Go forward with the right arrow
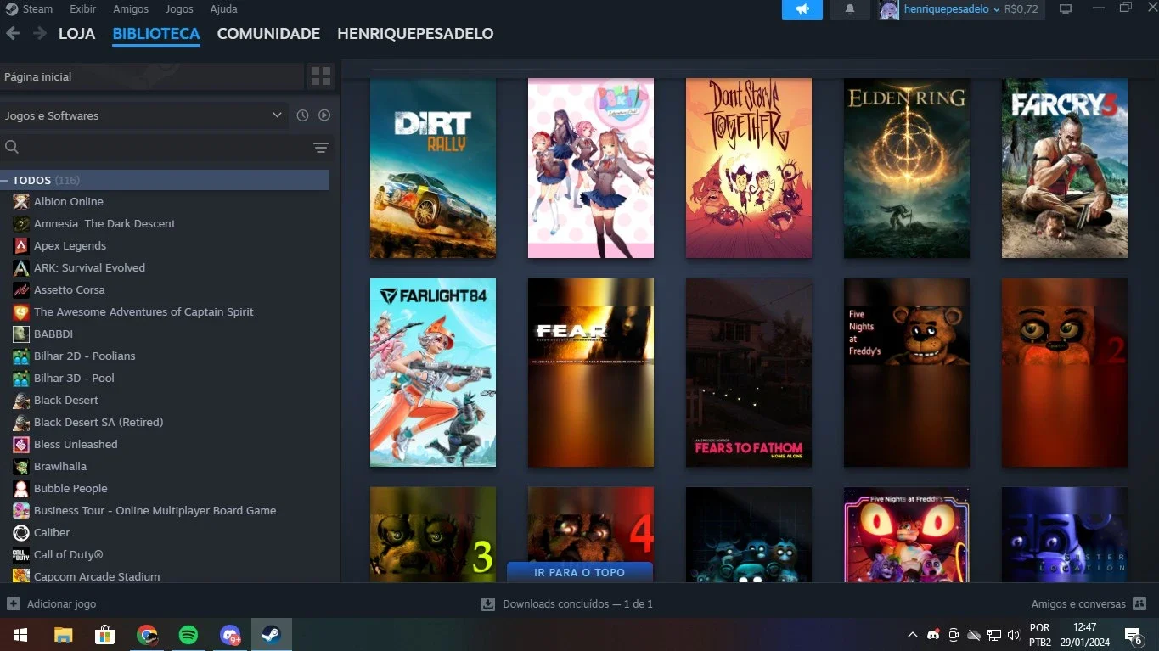 pos(40,34)
